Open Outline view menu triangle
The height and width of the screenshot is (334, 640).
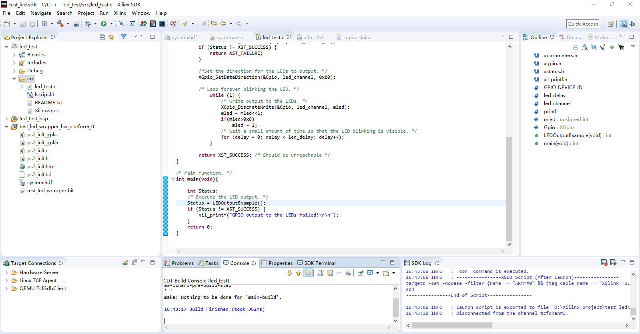633,46
